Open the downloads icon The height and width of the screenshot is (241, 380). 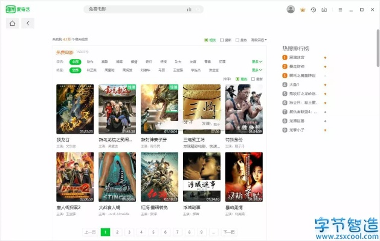click(x=324, y=10)
